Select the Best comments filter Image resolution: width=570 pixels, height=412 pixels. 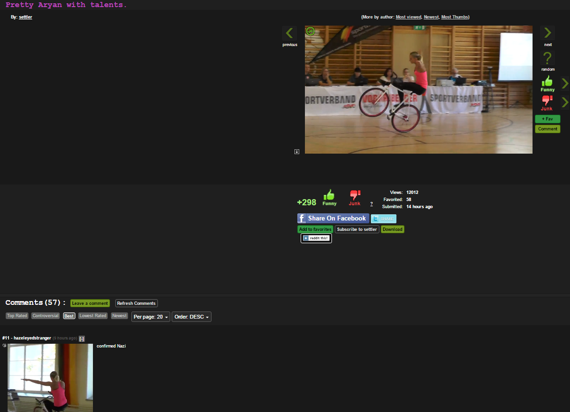click(x=69, y=316)
